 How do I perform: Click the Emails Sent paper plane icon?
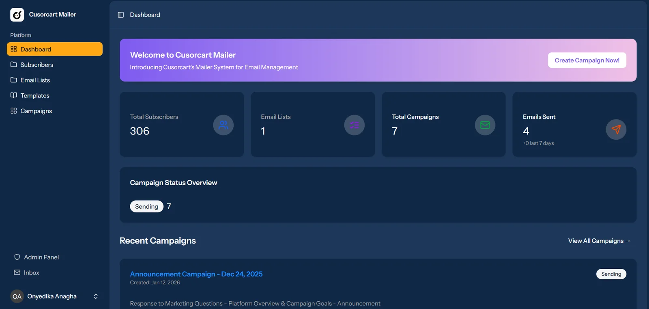[x=616, y=130]
